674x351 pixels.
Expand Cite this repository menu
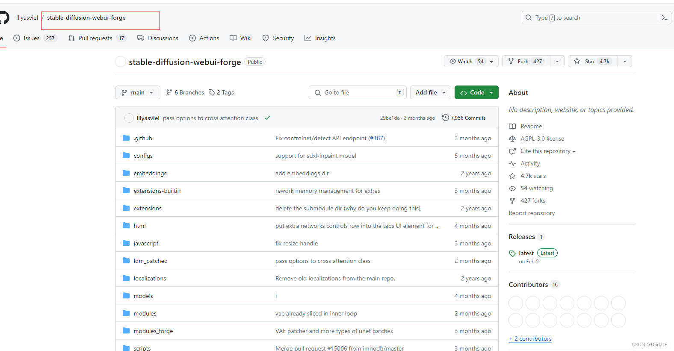547,151
